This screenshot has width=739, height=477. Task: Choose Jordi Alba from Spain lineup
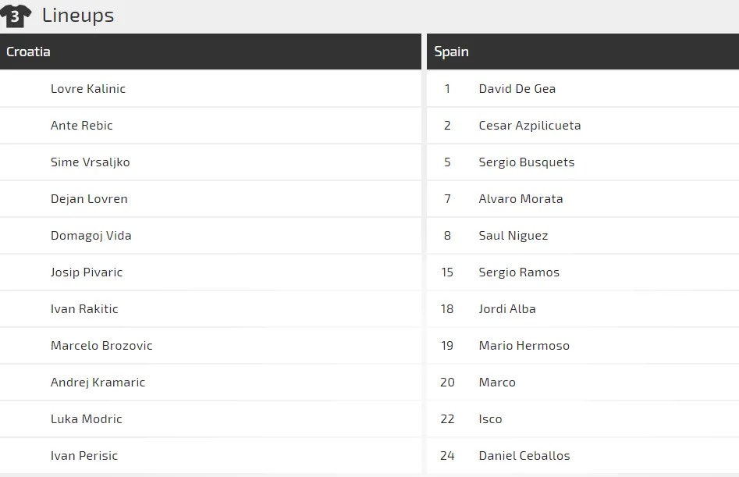[x=507, y=309]
